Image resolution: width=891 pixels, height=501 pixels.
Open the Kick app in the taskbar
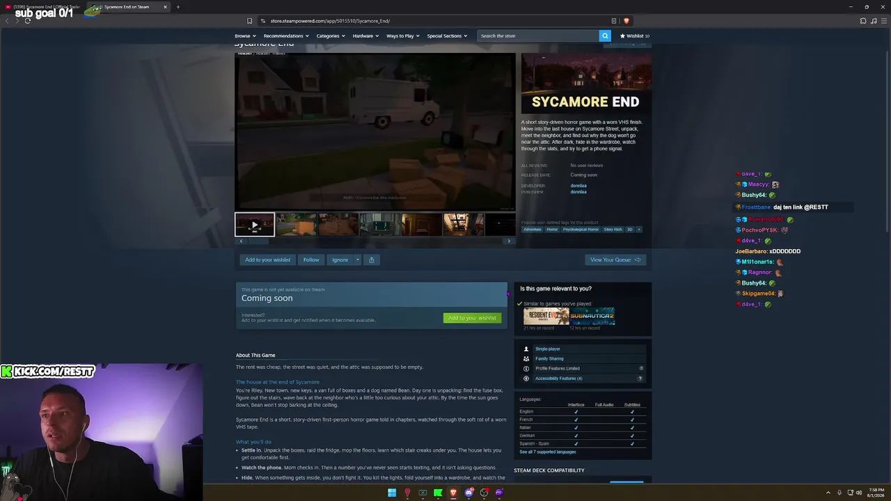tap(438, 493)
